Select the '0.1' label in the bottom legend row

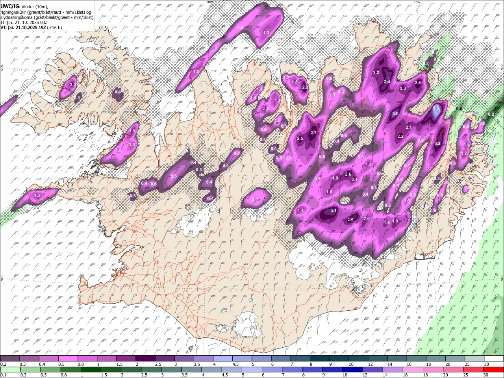tap(3, 375)
